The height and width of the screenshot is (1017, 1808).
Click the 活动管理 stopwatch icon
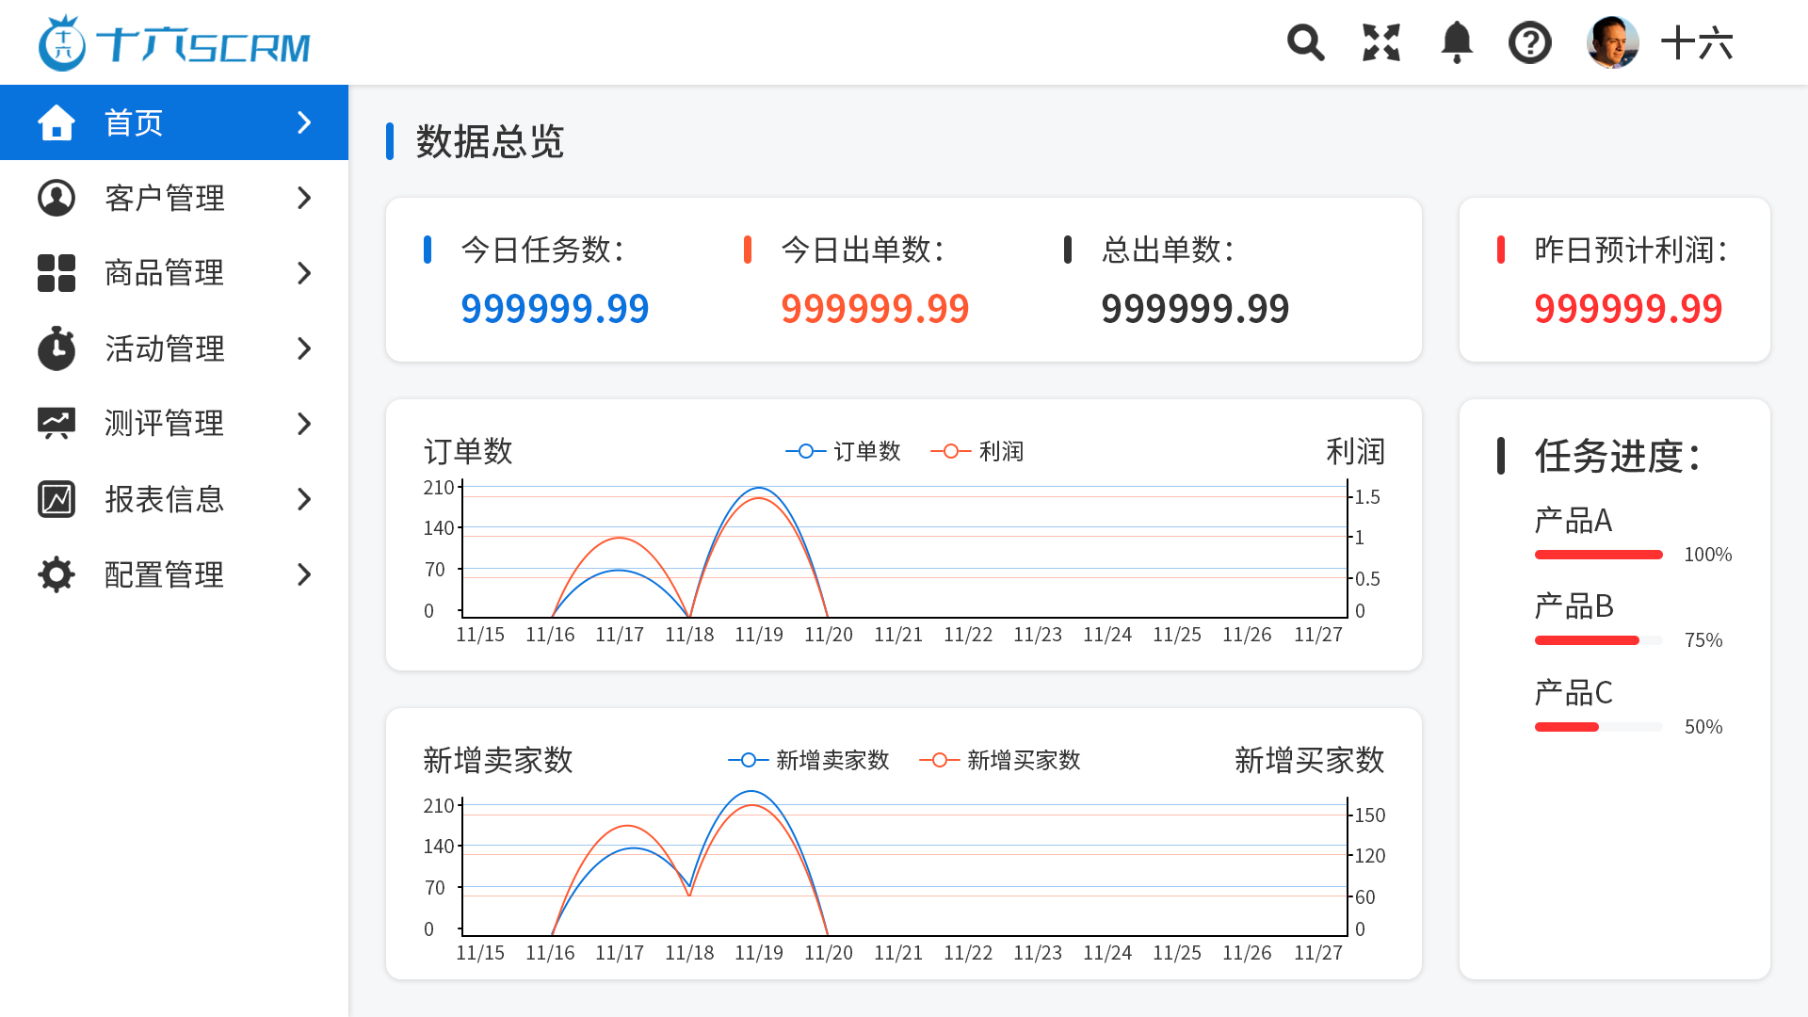coord(56,348)
